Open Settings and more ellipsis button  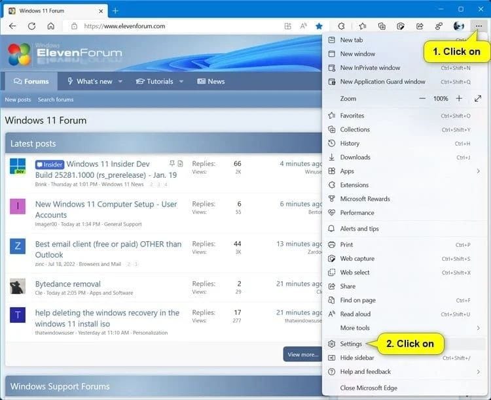click(479, 26)
